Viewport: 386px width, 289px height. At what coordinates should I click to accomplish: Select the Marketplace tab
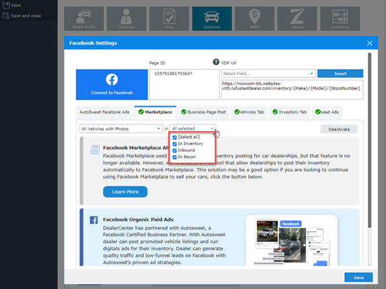click(155, 112)
